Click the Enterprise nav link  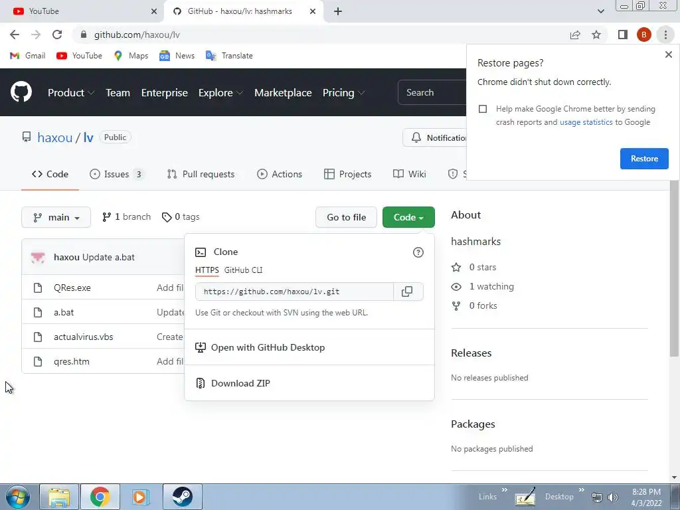[x=165, y=93]
